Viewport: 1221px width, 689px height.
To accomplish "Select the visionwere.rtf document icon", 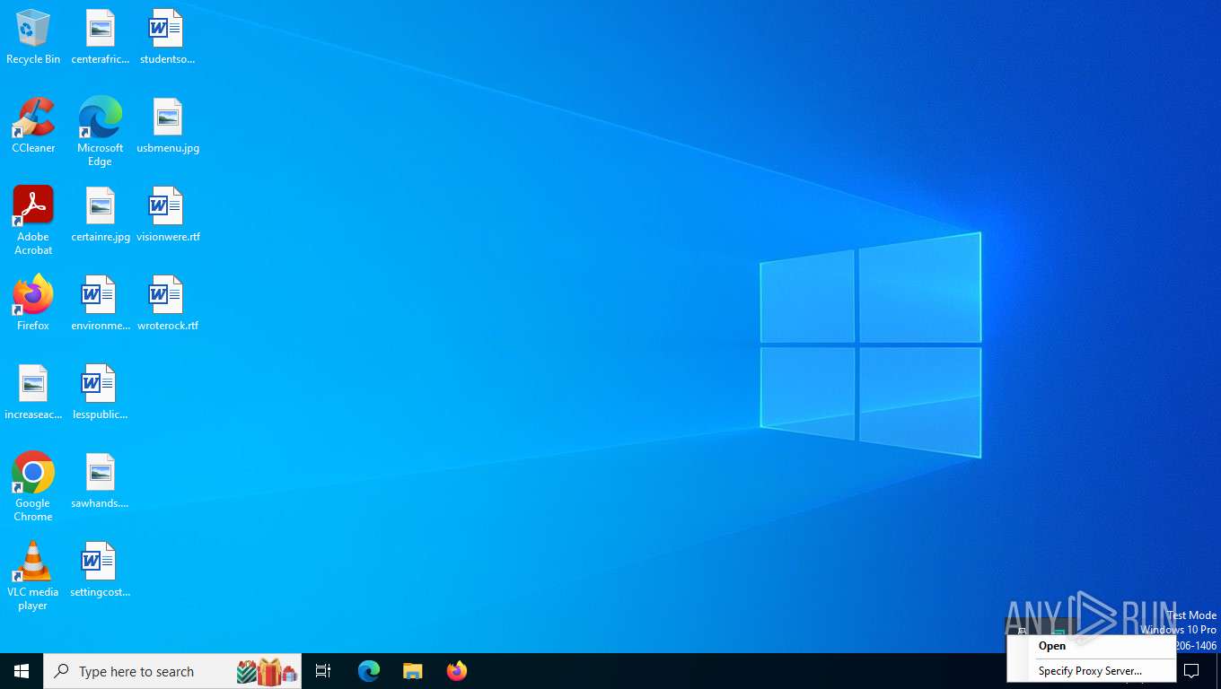I will 168,215.
